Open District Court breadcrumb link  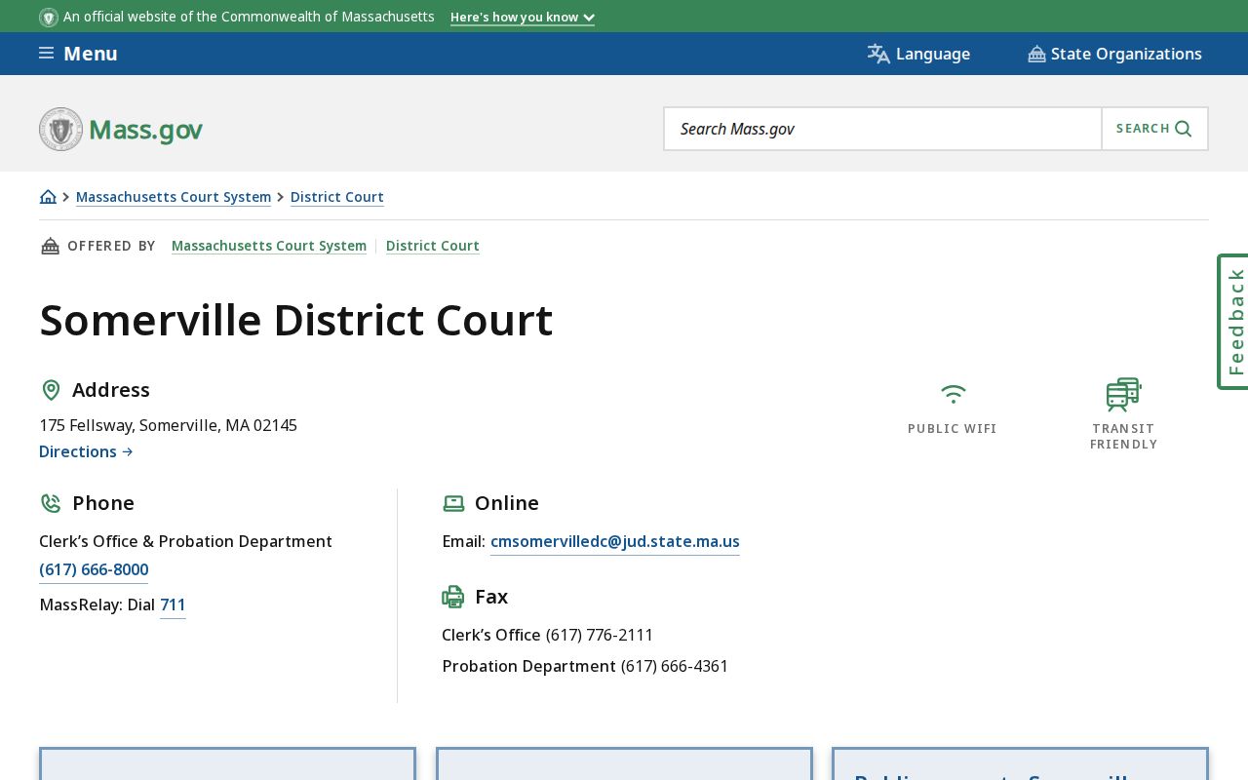(x=337, y=197)
